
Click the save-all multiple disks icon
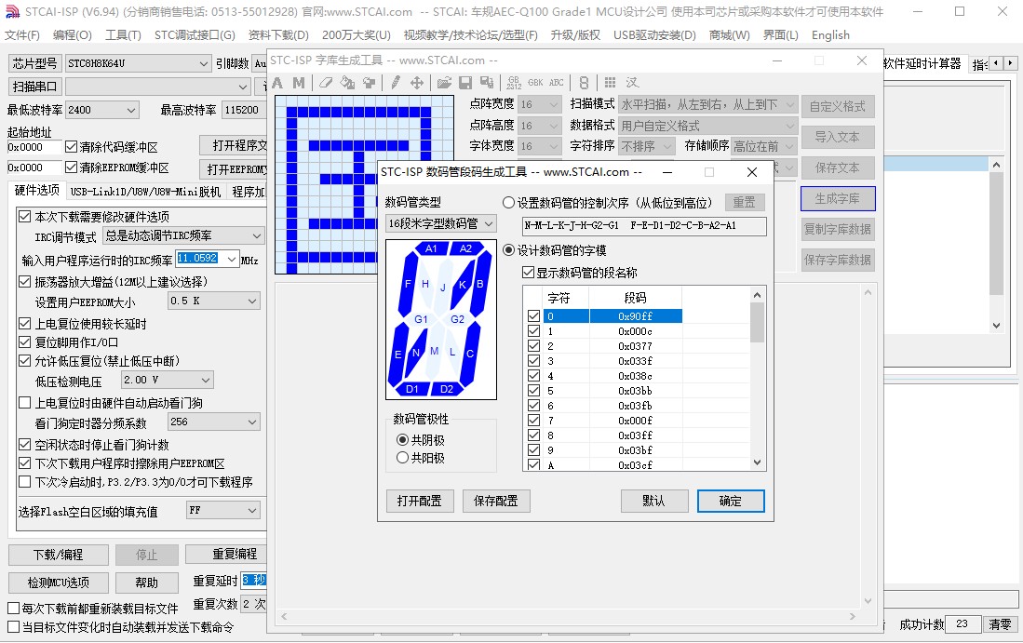(487, 83)
